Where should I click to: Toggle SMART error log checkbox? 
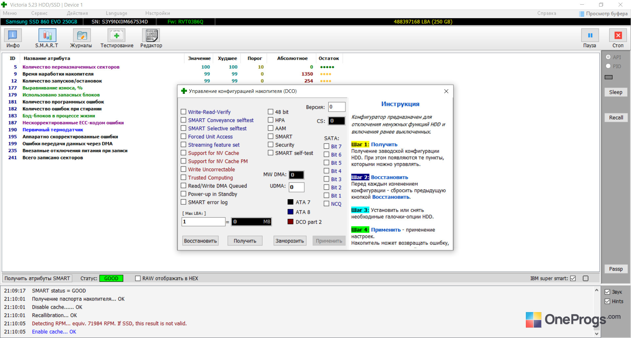pyautogui.click(x=183, y=202)
